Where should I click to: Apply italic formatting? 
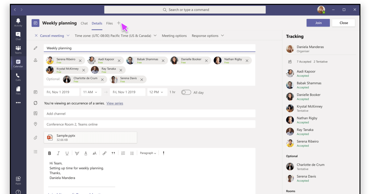pyautogui.click(x=58, y=153)
